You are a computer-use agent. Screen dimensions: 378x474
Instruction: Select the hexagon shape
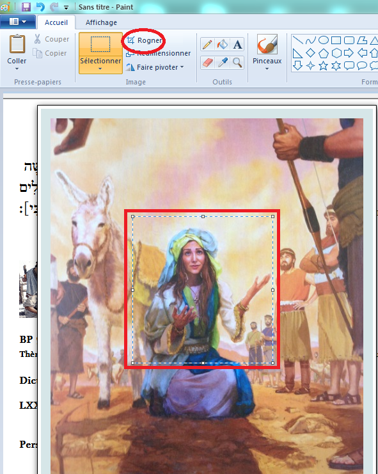336,53
